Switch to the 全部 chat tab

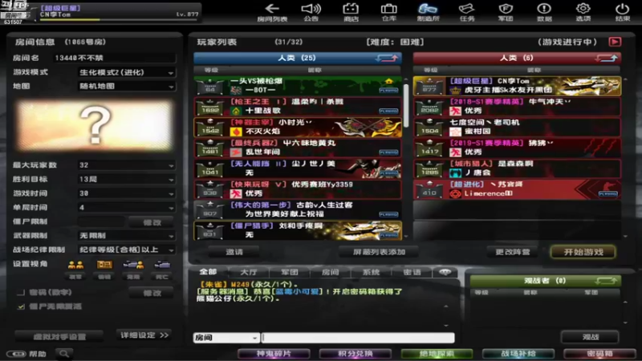(208, 272)
